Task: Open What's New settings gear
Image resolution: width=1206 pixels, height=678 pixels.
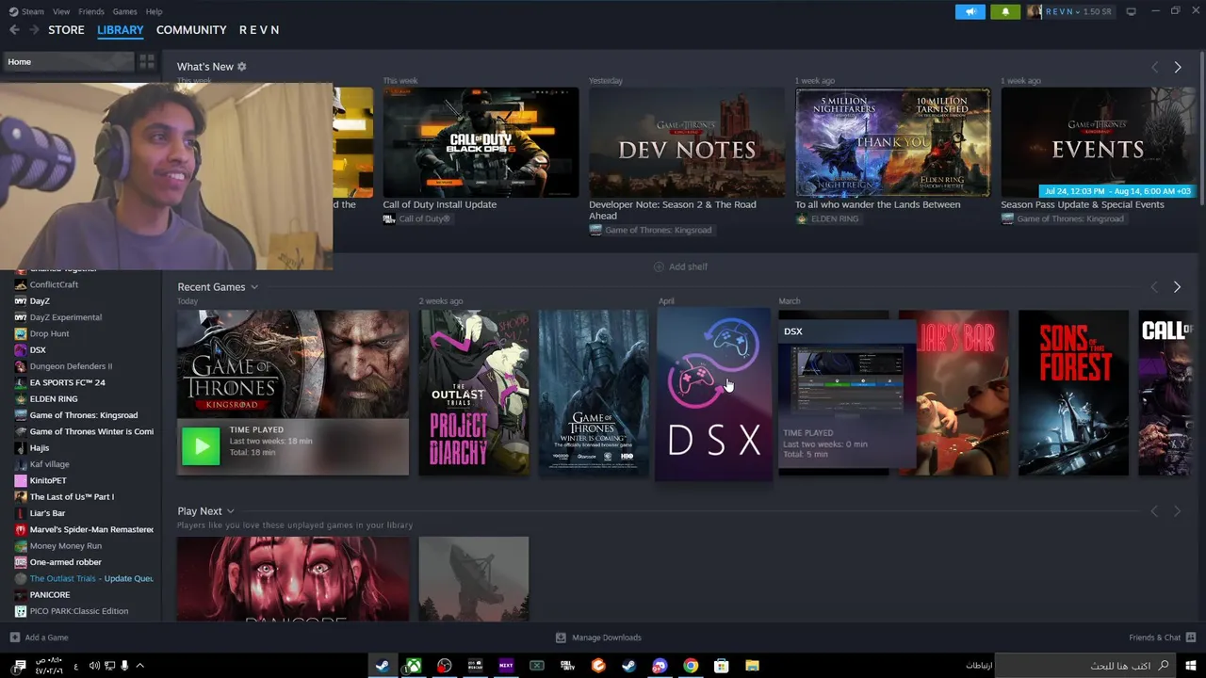Action: [x=242, y=67]
